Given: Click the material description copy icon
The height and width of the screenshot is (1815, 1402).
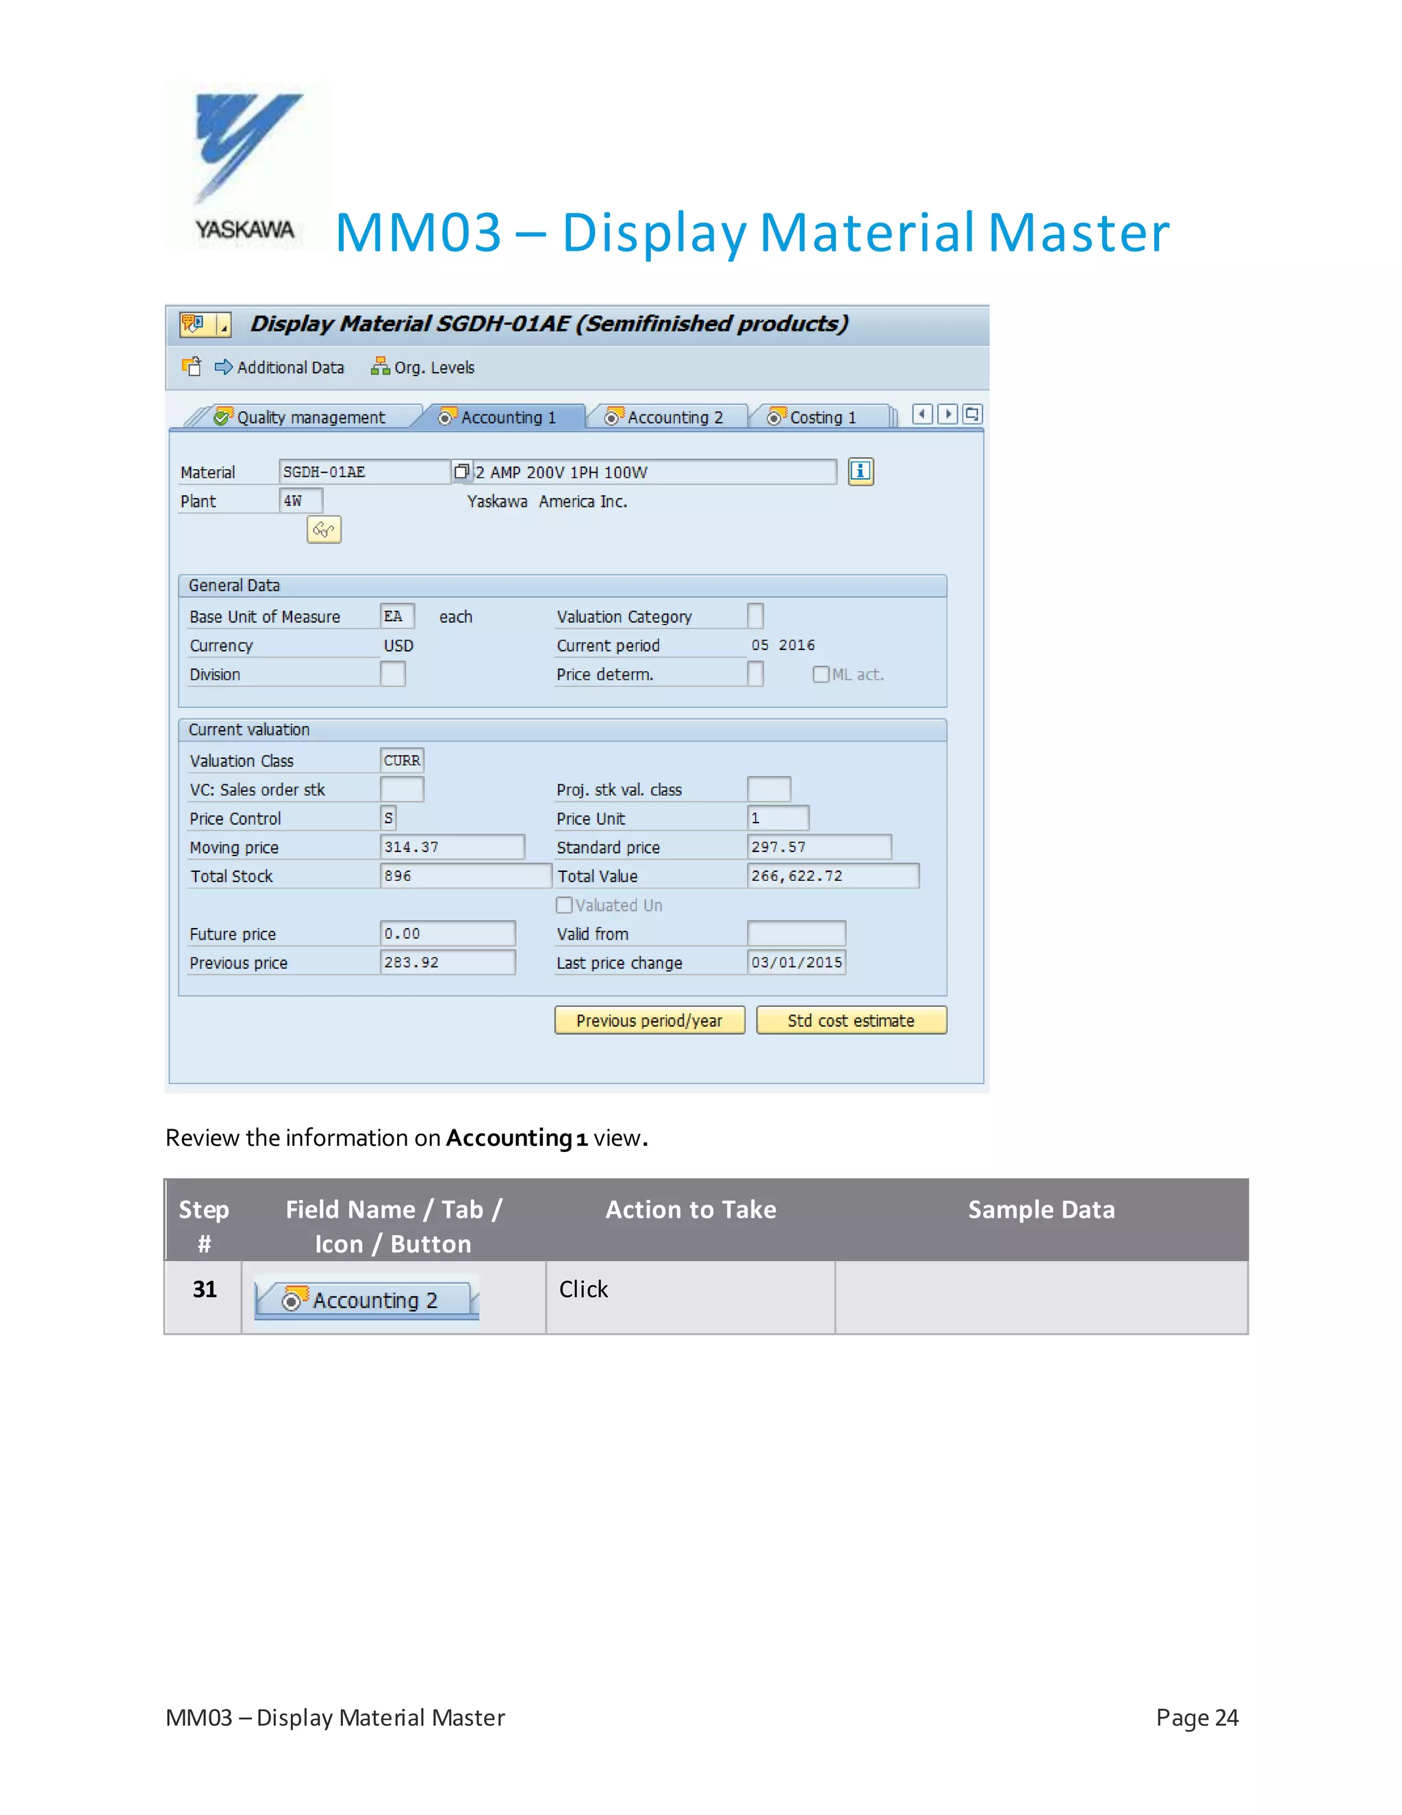Looking at the screenshot, I should click(x=462, y=471).
